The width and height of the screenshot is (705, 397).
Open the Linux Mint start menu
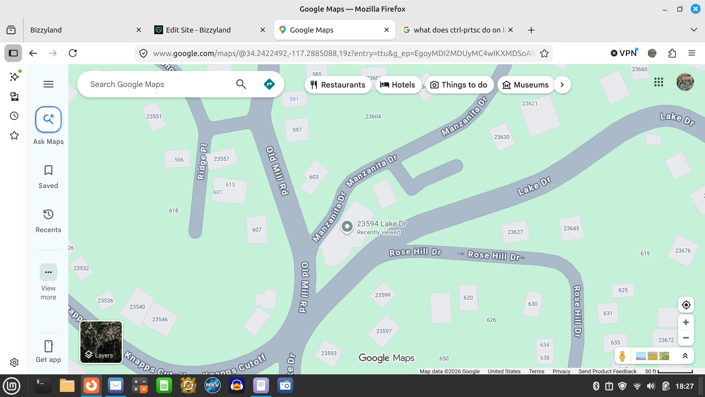(x=12, y=386)
